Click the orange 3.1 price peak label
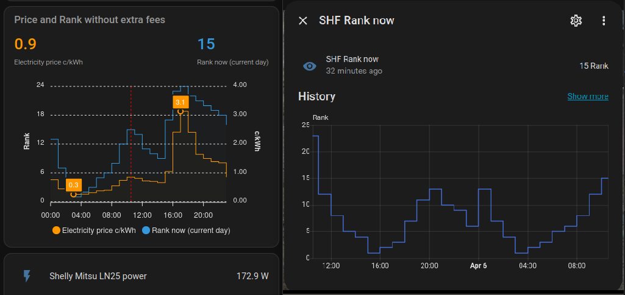The height and width of the screenshot is (295, 625). tap(180, 102)
